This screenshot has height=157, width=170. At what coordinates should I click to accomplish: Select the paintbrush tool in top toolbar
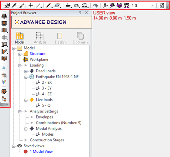click(x=21, y=5)
